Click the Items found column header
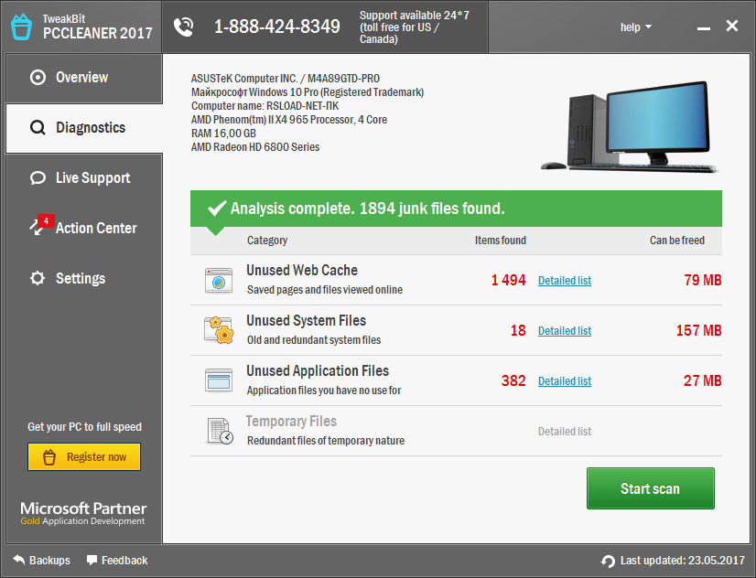This screenshot has height=578, width=756. point(501,241)
